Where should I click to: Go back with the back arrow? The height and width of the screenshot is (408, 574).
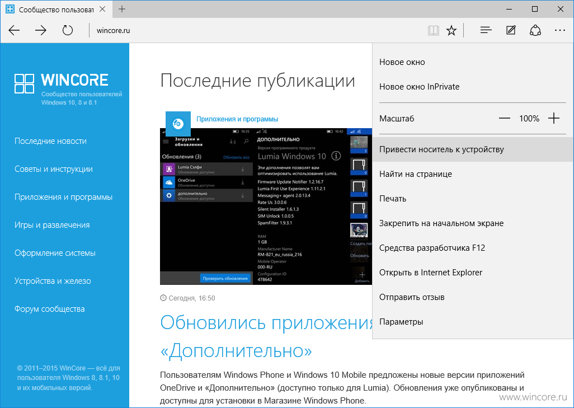point(14,30)
